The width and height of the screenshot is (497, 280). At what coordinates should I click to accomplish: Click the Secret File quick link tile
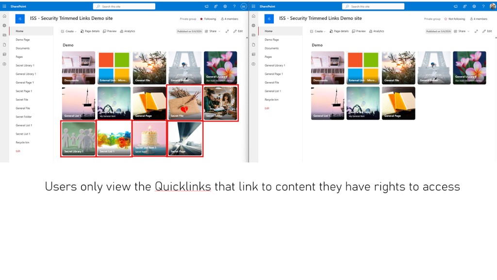[x=185, y=103]
